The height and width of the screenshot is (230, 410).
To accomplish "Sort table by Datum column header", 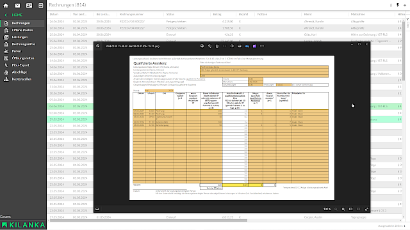I will [x=54, y=14].
